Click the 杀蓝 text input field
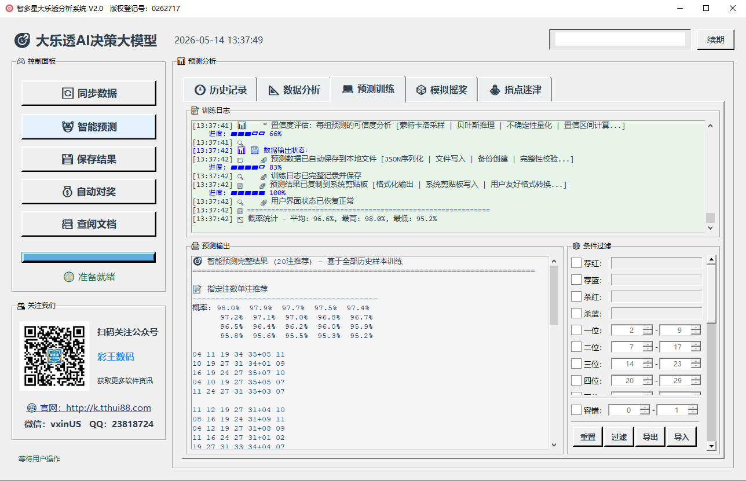The width and height of the screenshot is (746, 481). 657,314
